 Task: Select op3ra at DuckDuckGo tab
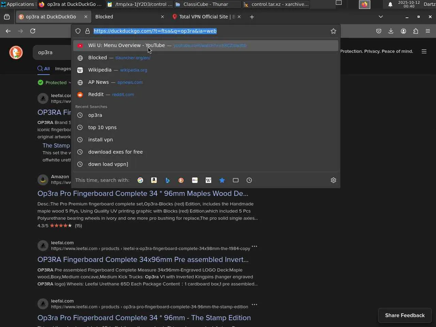pyautogui.click(x=53, y=17)
